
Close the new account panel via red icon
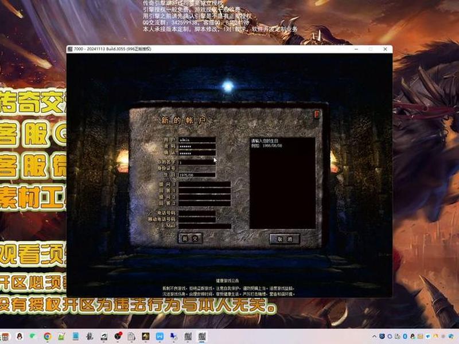tap(317, 114)
